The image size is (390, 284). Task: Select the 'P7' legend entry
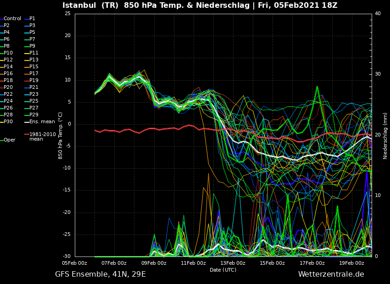[30, 39]
